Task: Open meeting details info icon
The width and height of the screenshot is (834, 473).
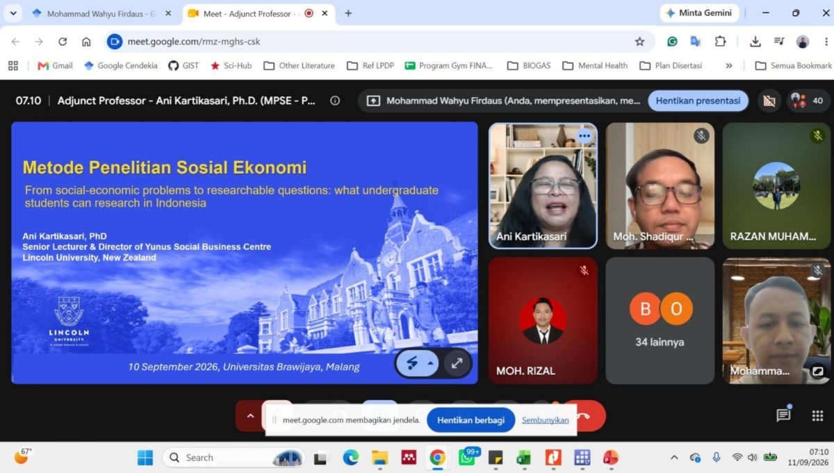Action: pyautogui.click(x=335, y=101)
